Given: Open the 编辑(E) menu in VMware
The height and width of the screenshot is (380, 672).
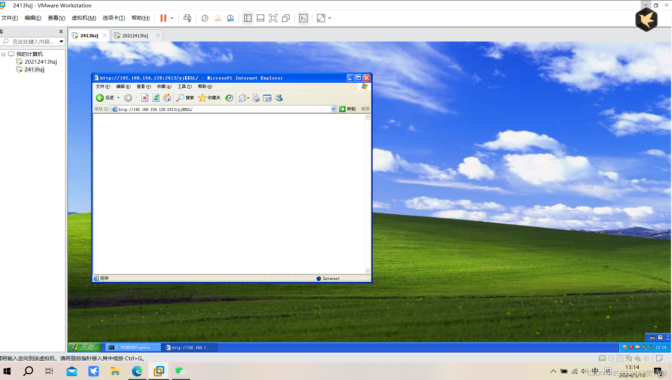Looking at the screenshot, I should 33,18.
